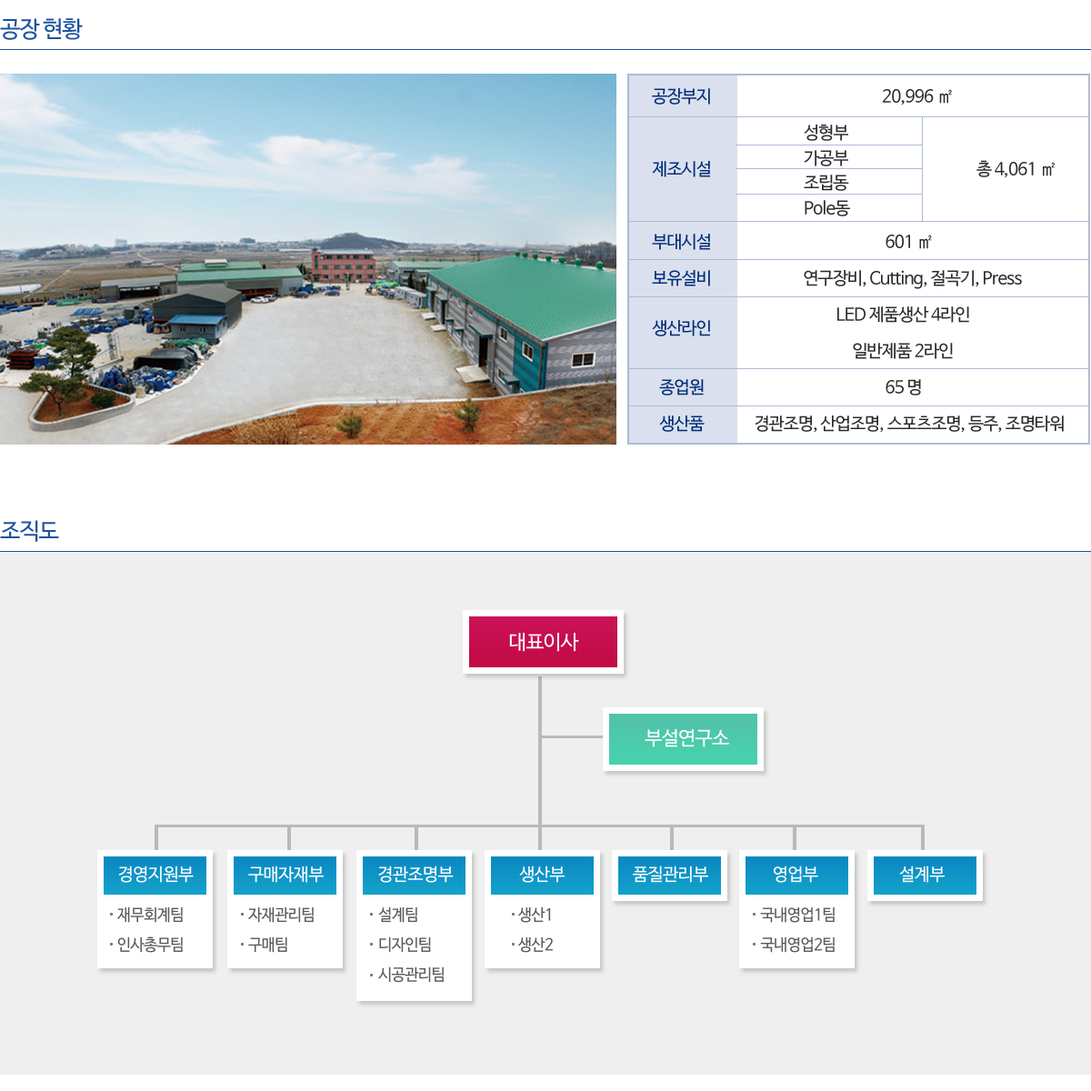
Task: Click the factory aerial photo
Action: click(307, 259)
